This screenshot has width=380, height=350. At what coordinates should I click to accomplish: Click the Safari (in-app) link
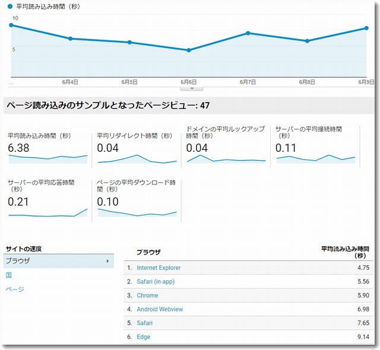coord(156,282)
